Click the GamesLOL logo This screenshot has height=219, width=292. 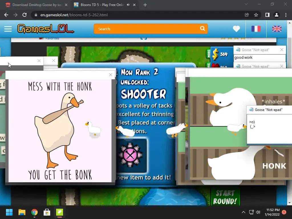click(46, 29)
